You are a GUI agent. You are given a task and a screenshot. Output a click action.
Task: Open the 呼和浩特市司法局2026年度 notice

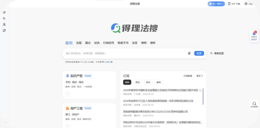click(163, 122)
